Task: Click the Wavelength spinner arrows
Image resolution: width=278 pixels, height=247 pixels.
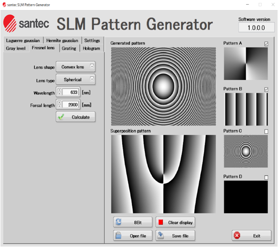Action: (x=59, y=93)
